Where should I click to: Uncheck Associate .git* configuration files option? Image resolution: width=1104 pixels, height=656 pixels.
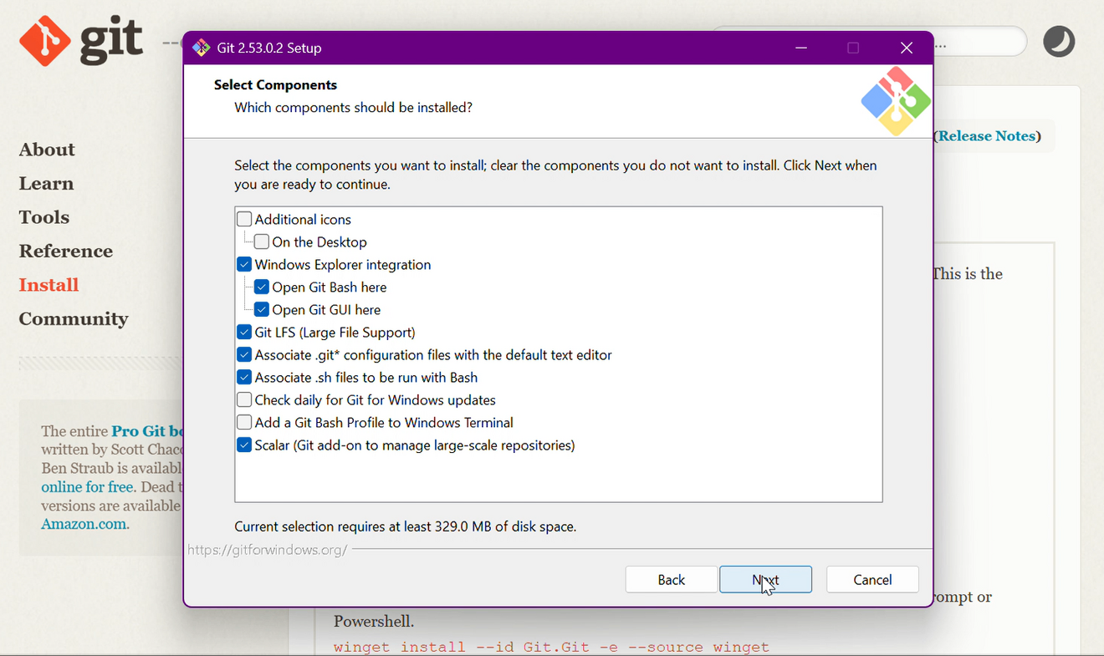[244, 354]
